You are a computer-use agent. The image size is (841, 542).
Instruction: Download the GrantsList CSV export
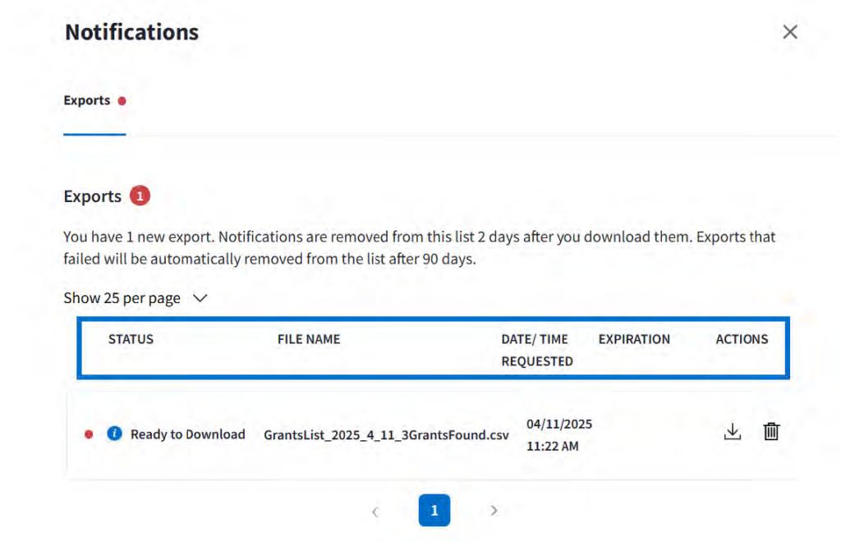click(x=732, y=432)
